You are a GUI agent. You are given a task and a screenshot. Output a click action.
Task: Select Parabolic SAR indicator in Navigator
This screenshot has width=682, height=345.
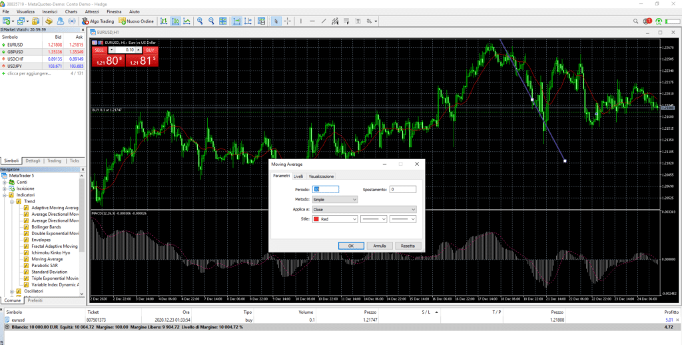click(x=45, y=265)
